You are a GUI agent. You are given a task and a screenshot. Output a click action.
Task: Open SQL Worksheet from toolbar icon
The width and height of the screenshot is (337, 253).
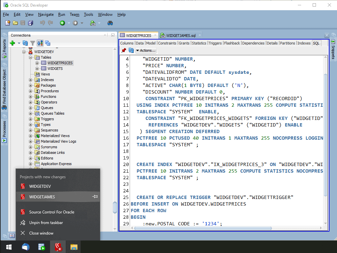pos(93,23)
